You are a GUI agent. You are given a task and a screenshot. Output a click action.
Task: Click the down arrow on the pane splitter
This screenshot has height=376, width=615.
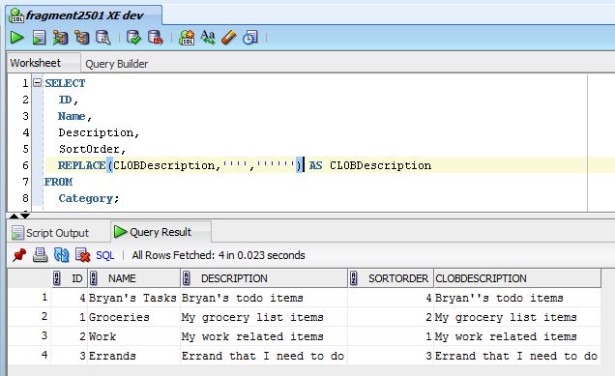pyautogui.click(x=25, y=216)
